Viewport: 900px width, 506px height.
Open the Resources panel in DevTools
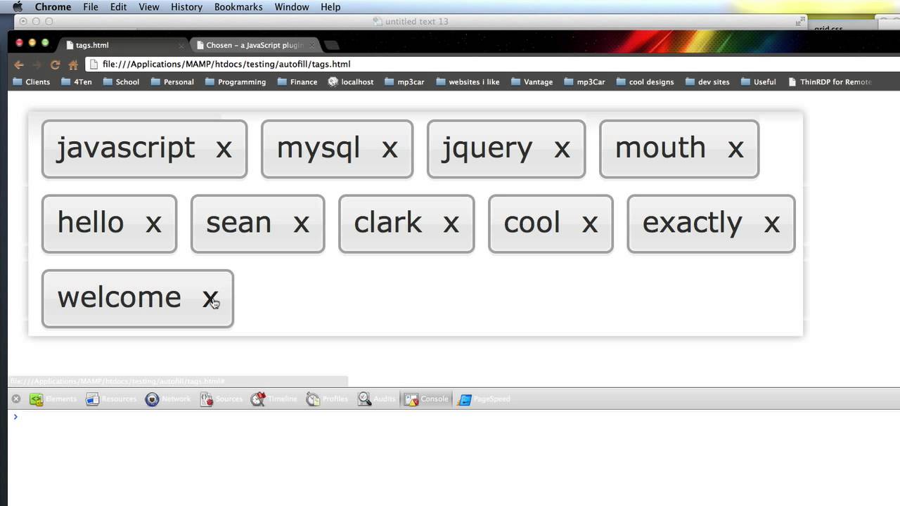tap(111, 399)
